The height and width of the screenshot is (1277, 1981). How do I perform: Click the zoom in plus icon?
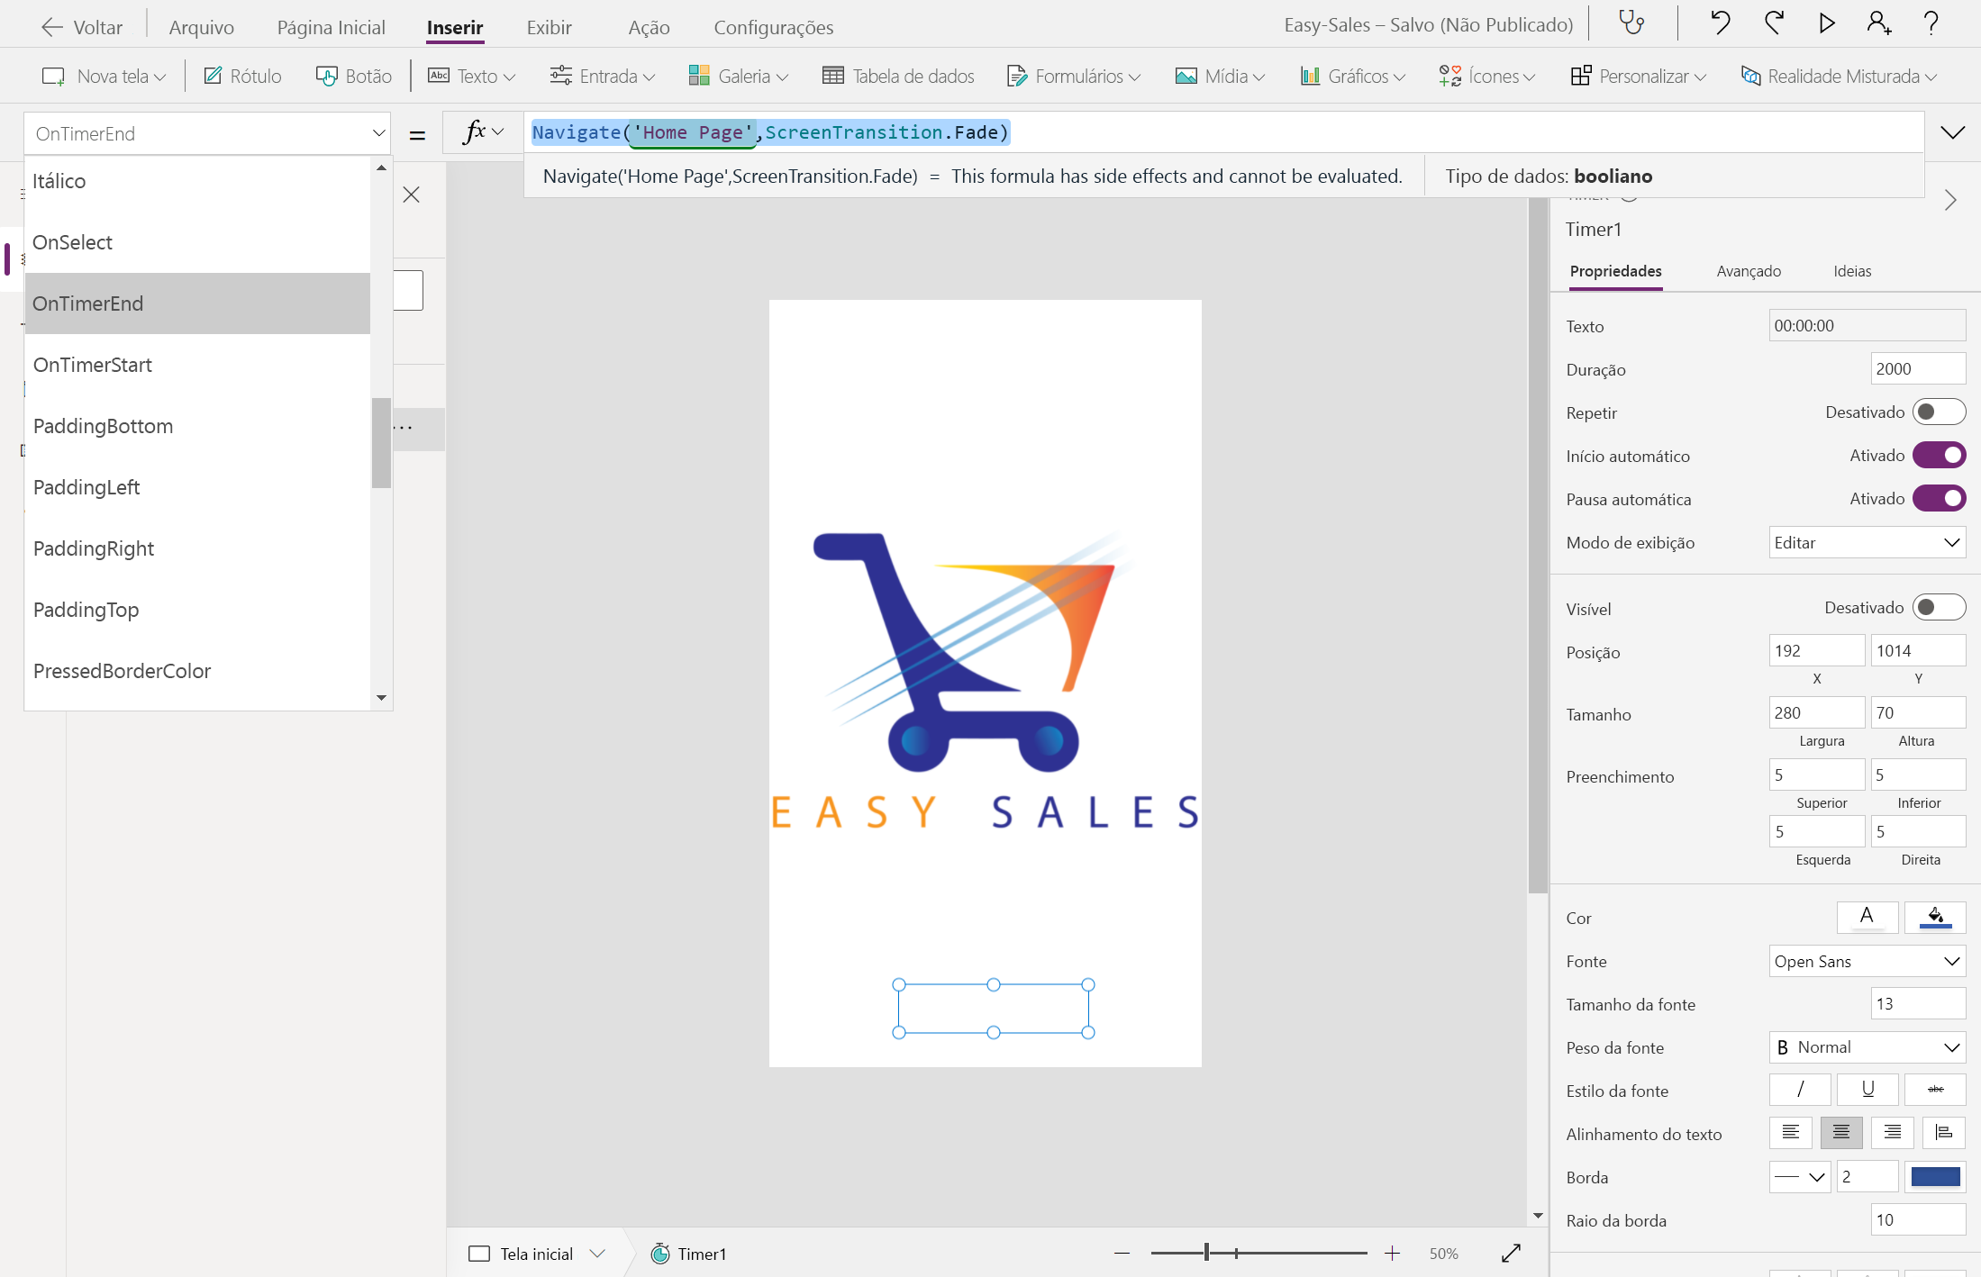pos(1392,1253)
